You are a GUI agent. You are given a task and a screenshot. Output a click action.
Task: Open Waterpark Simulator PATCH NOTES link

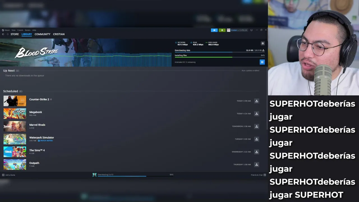(x=45, y=141)
